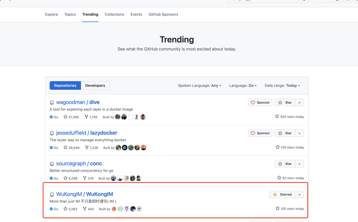358x222 pixels.
Task: View dive stargazers count 47,485
Action: click(x=71, y=117)
